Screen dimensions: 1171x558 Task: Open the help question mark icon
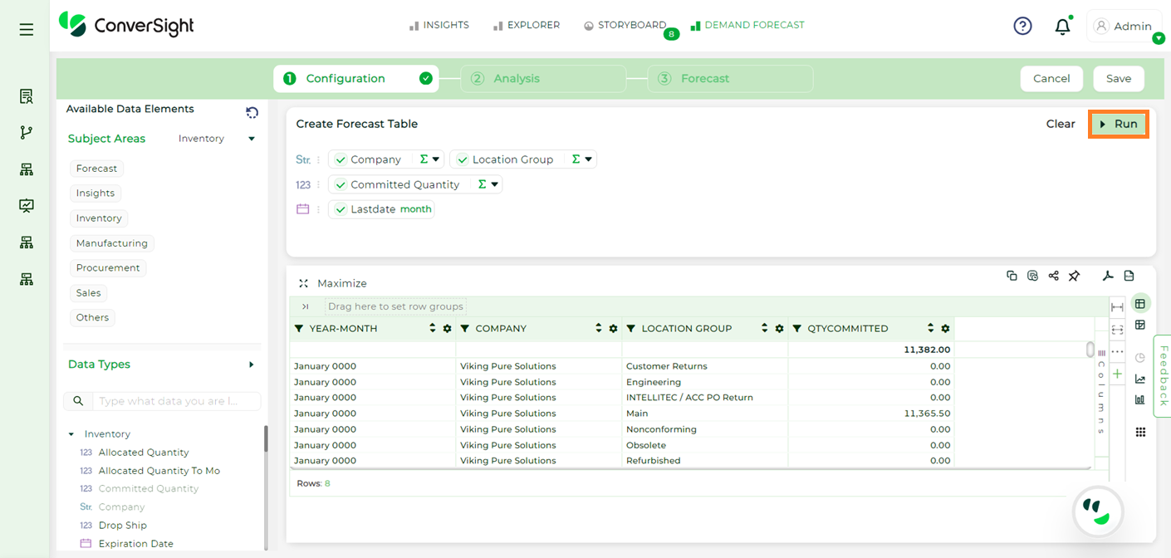[x=1022, y=26]
